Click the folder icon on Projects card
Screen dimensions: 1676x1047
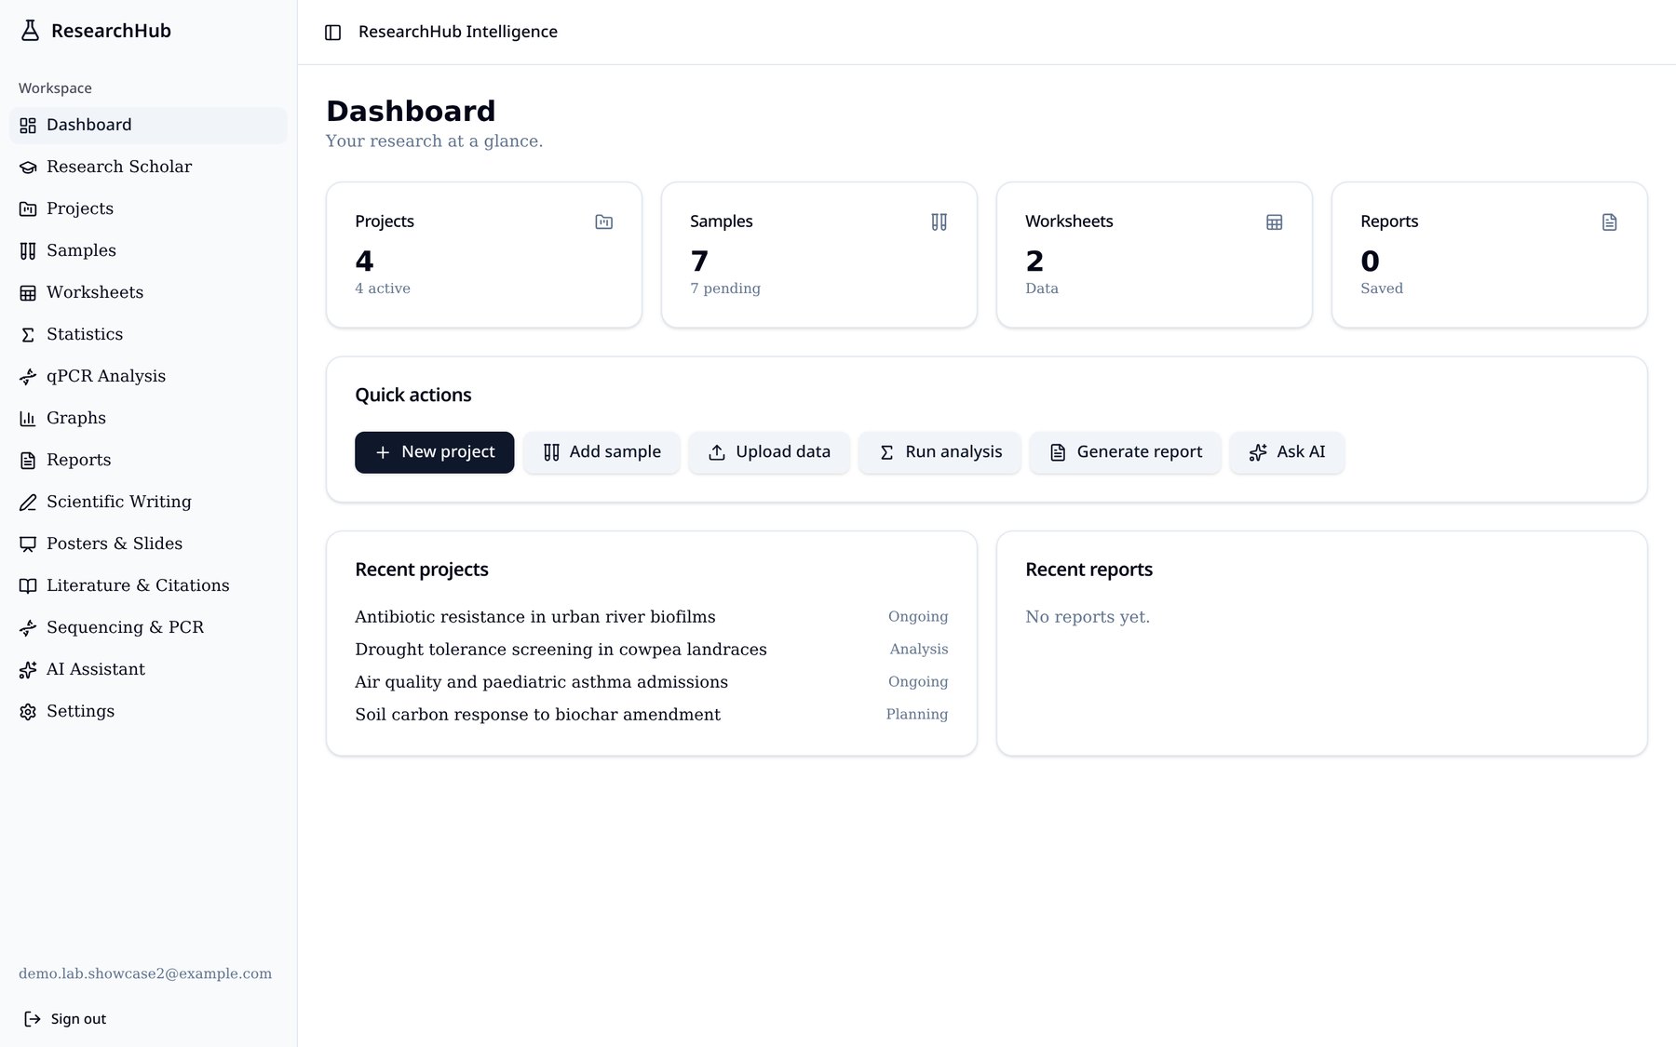[604, 222]
